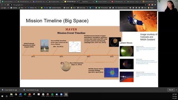Open the Locations Property bookmark
178x100 pixels.
click(x=55, y=8)
